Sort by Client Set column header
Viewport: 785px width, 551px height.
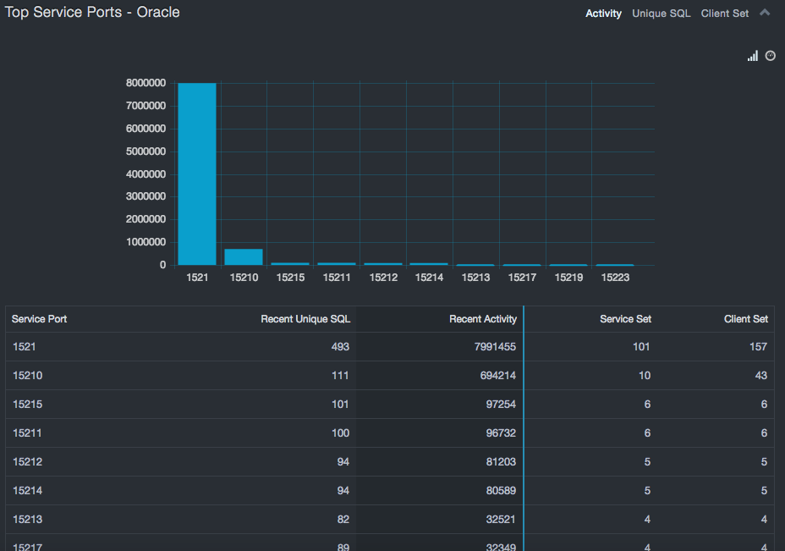[x=745, y=319]
